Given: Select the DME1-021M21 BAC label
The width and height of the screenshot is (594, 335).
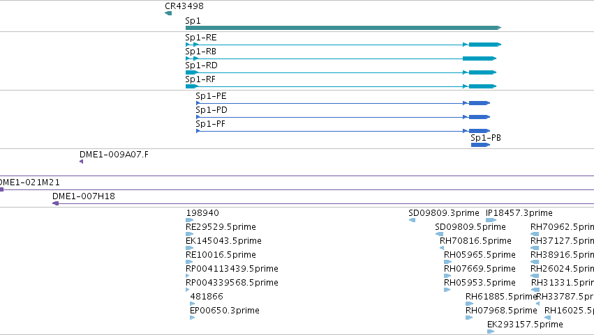Looking at the screenshot, I should (30, 182).
